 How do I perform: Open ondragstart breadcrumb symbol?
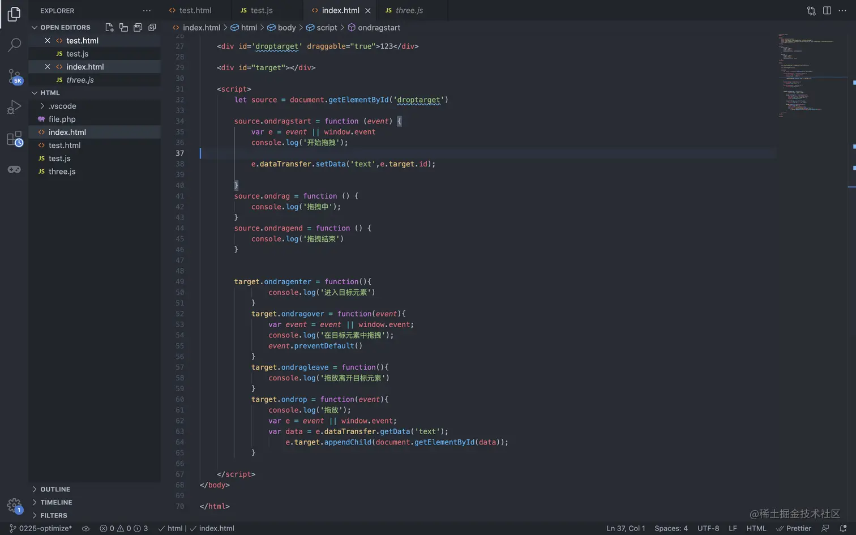coord(374,28)
